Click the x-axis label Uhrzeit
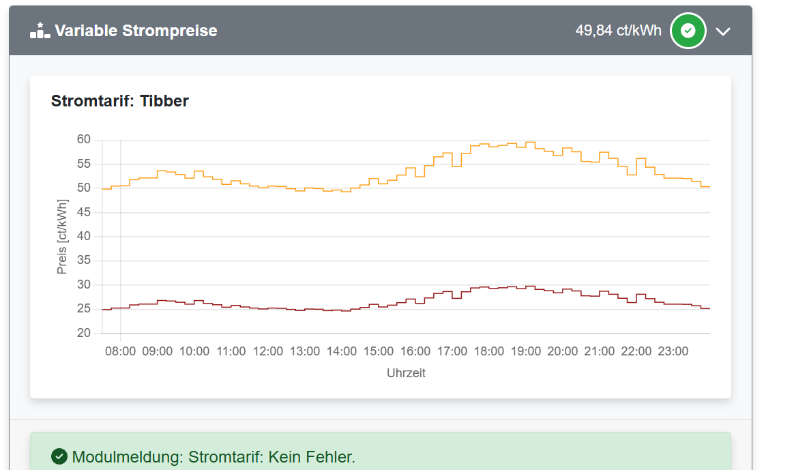Viewport: 794px width, 470px height. 406,373
